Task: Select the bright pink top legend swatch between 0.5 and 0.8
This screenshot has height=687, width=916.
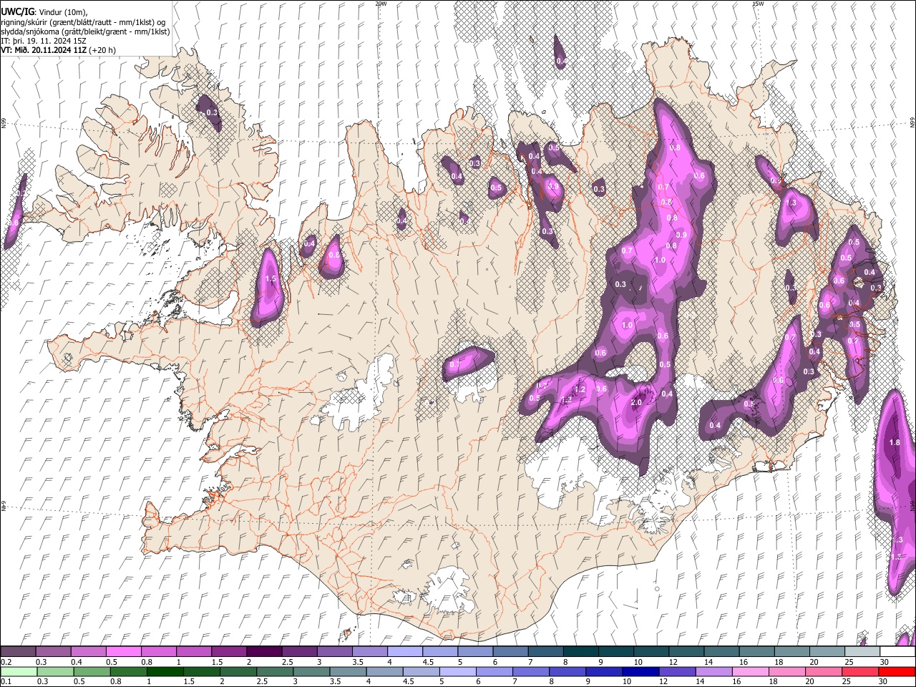Action: [124, 652]
